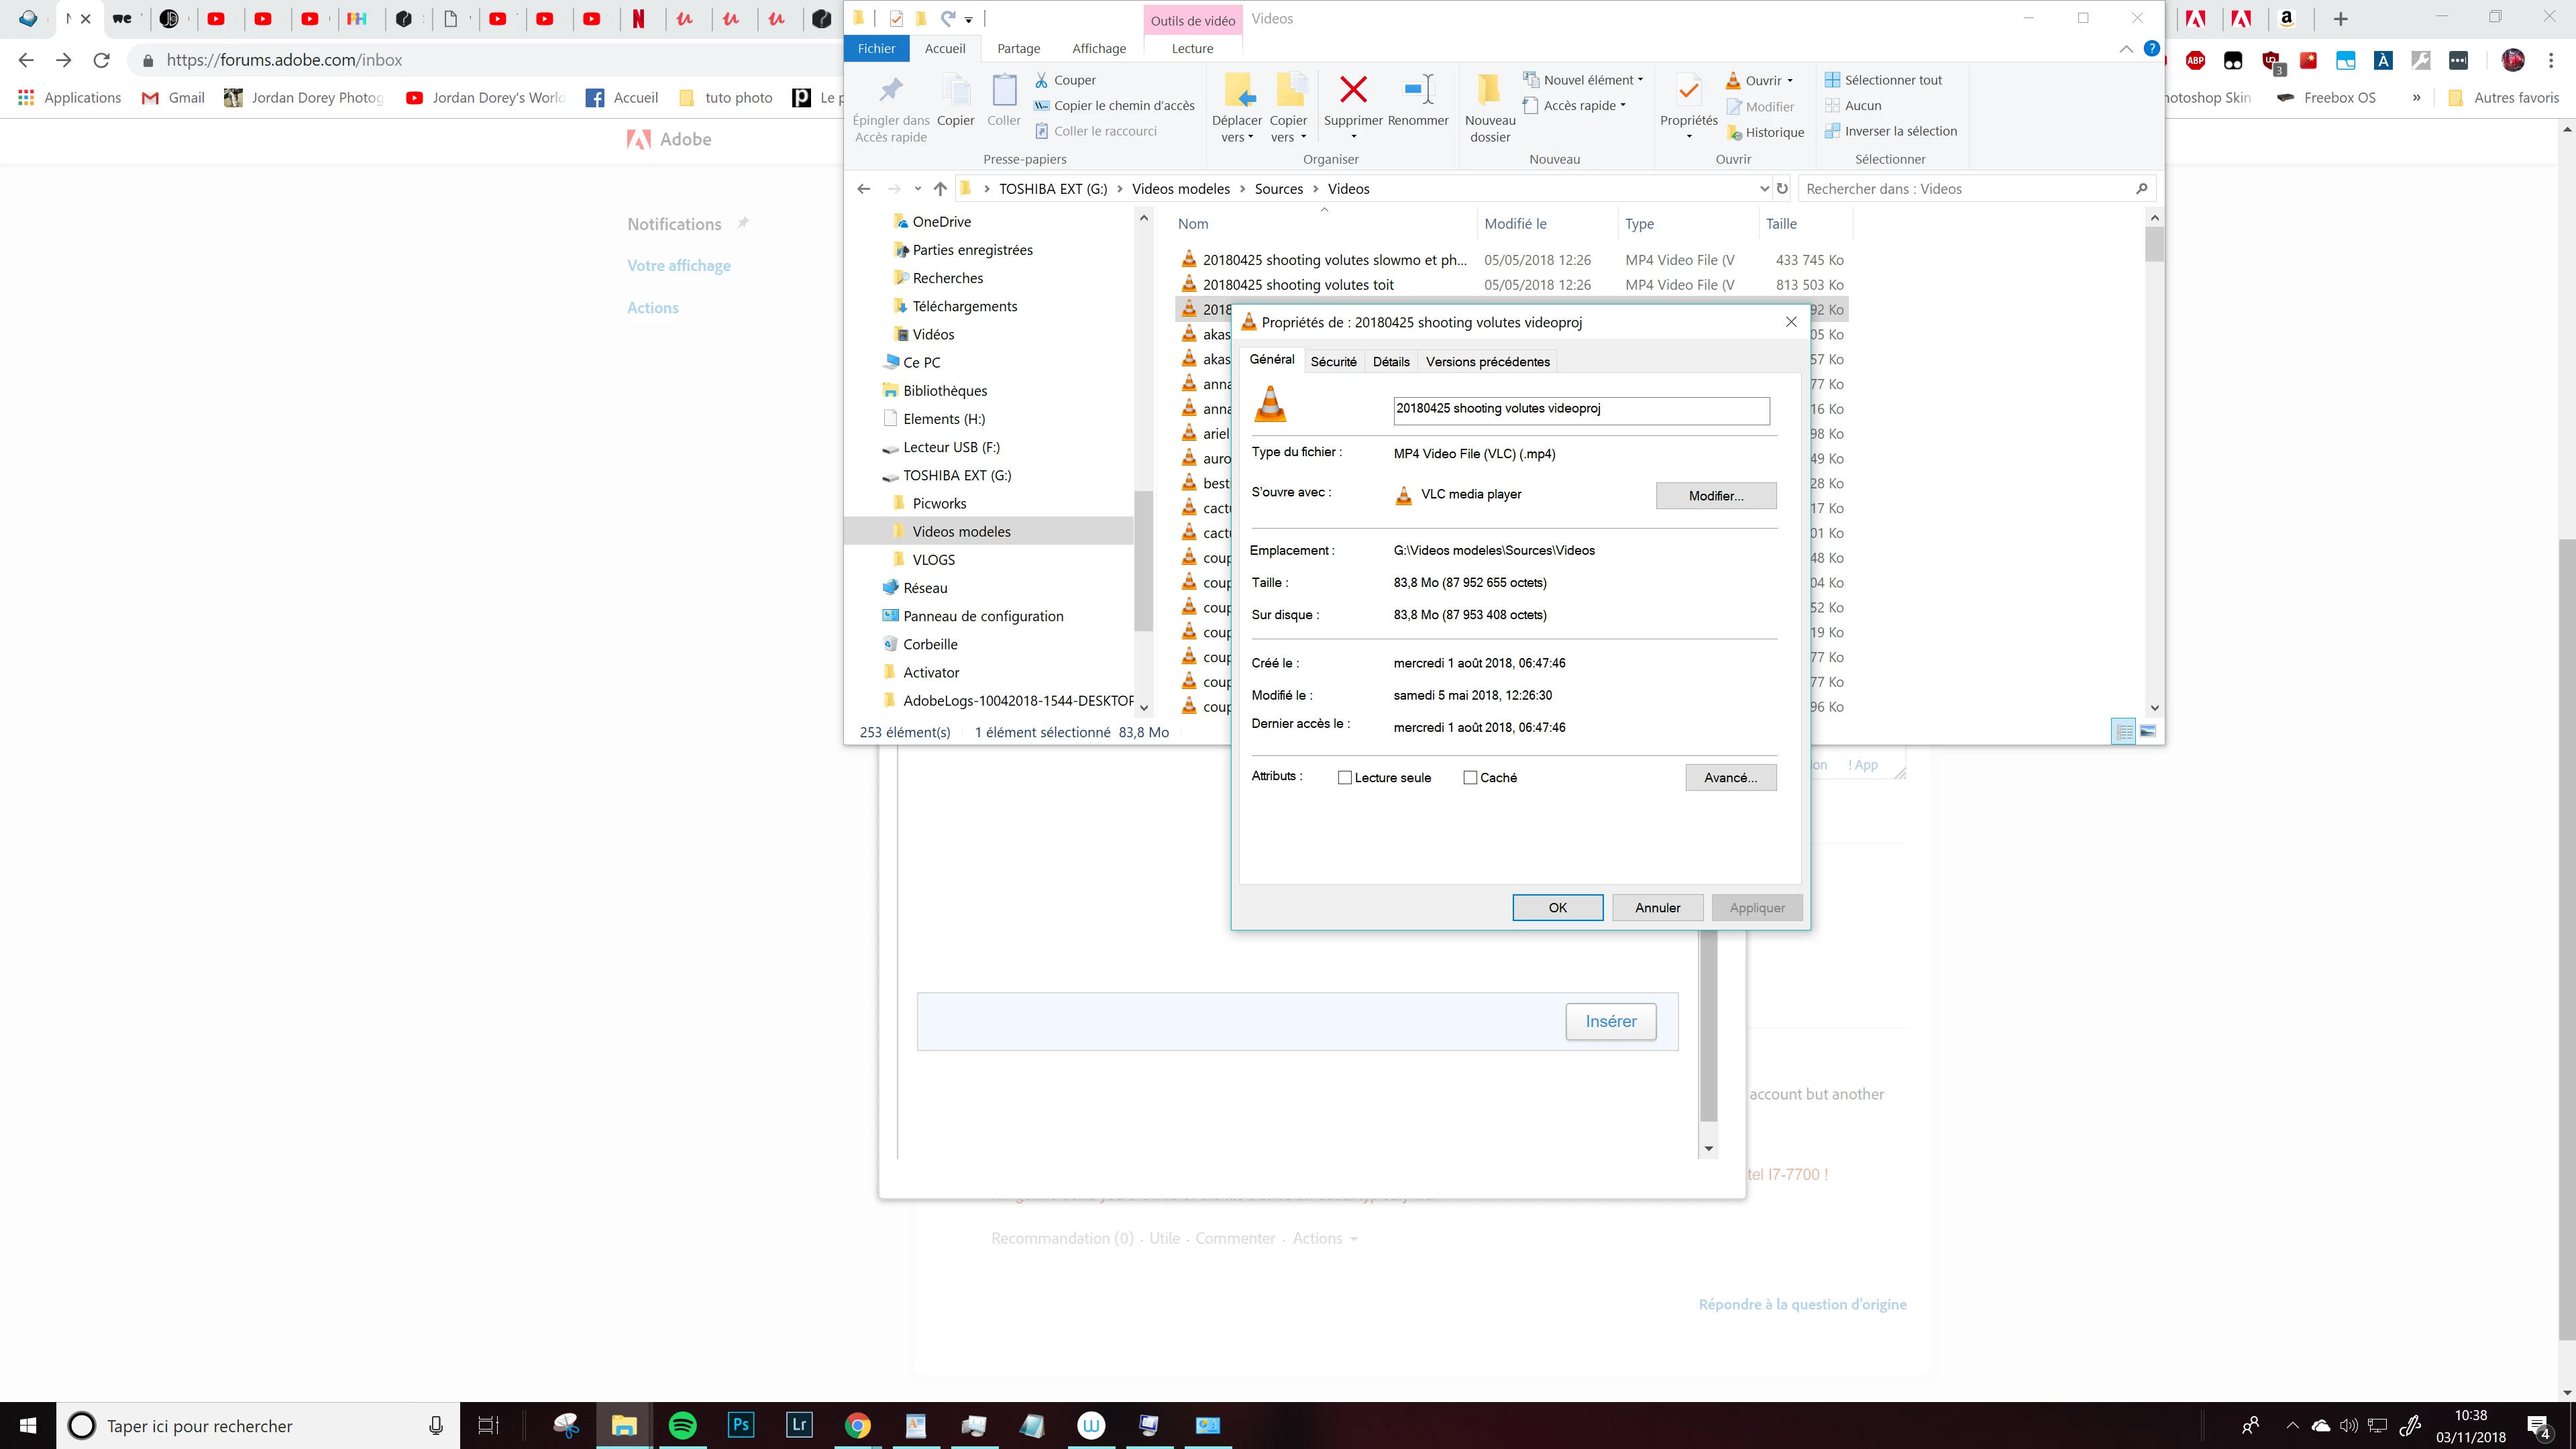Image resolution: width=2576 pixels, height=1449 pixels.
Task: Switch to the Détails tab
Action: (x=1390, y=362)
